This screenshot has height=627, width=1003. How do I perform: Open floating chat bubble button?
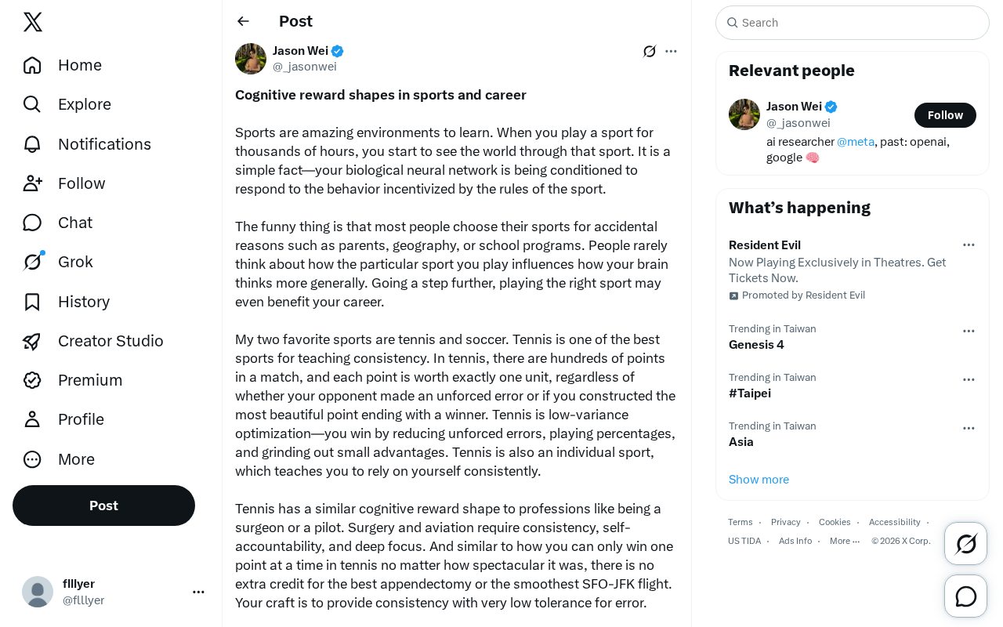click(965, 596)
